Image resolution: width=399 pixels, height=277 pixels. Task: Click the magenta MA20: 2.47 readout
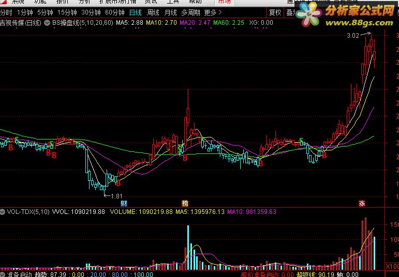195,23
